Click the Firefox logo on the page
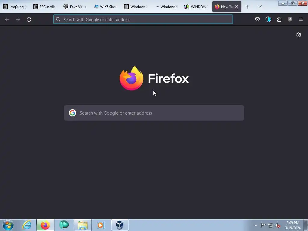The height and width of the screenshot is (231, 308). [154, 79]
